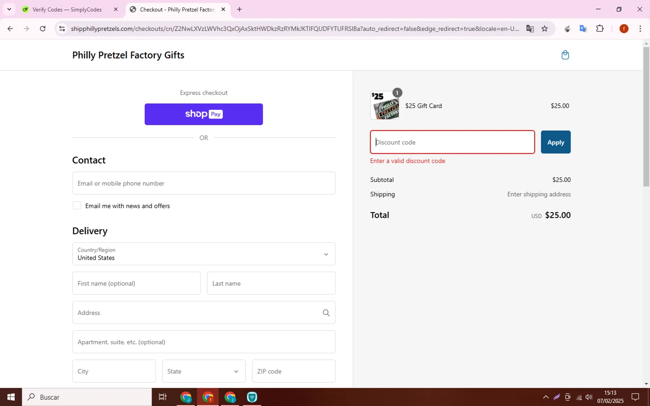650x406 pixels.
Task: Select the Checkout - Philly Pretzel Factory tab
Action: 178,10
